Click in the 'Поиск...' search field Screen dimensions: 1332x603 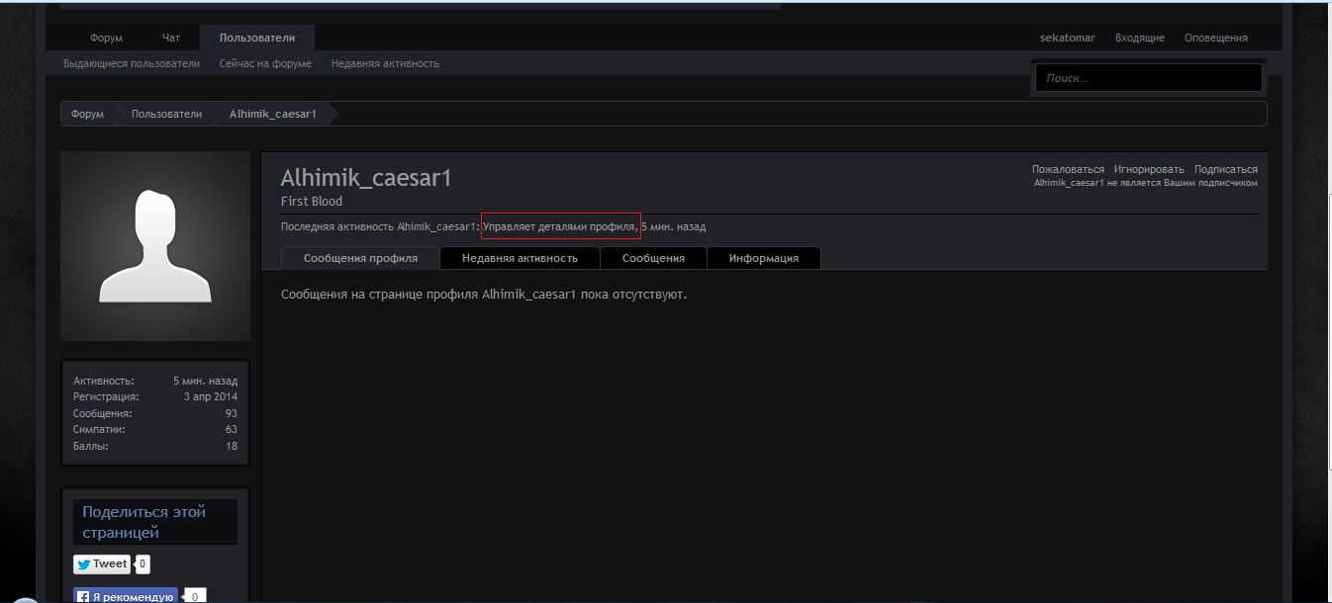(x=1148, y=78)
